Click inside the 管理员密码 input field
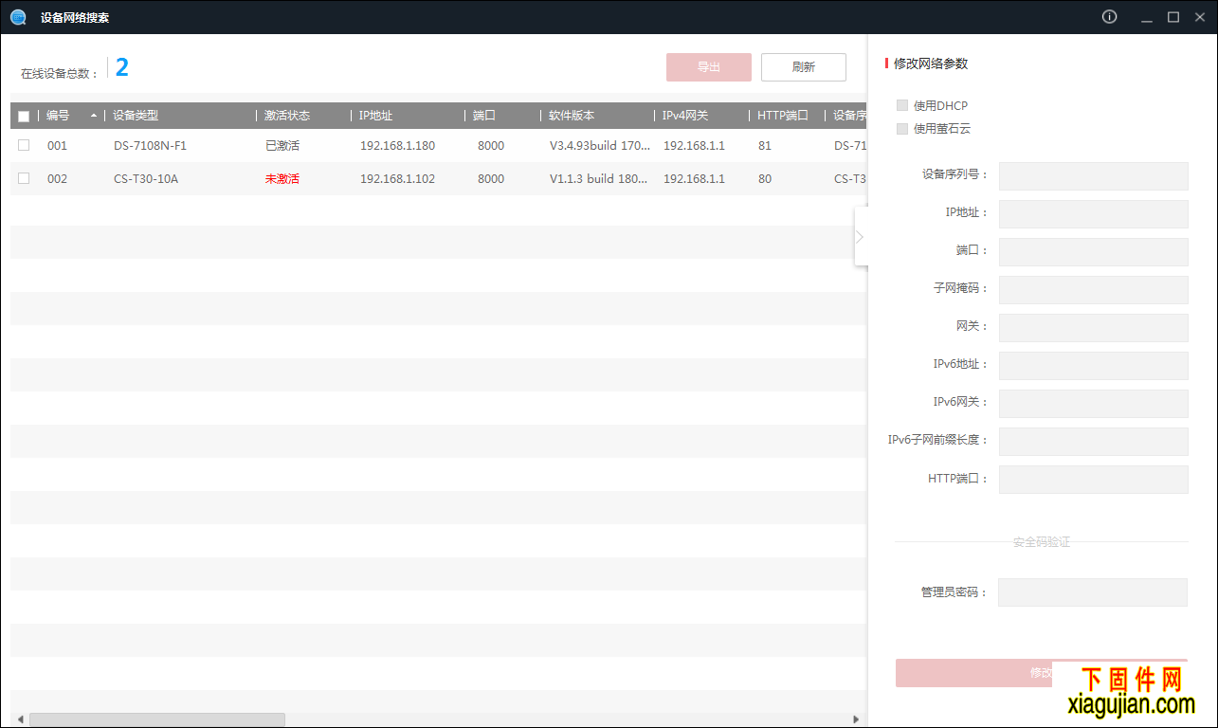 pos(1093,592)
